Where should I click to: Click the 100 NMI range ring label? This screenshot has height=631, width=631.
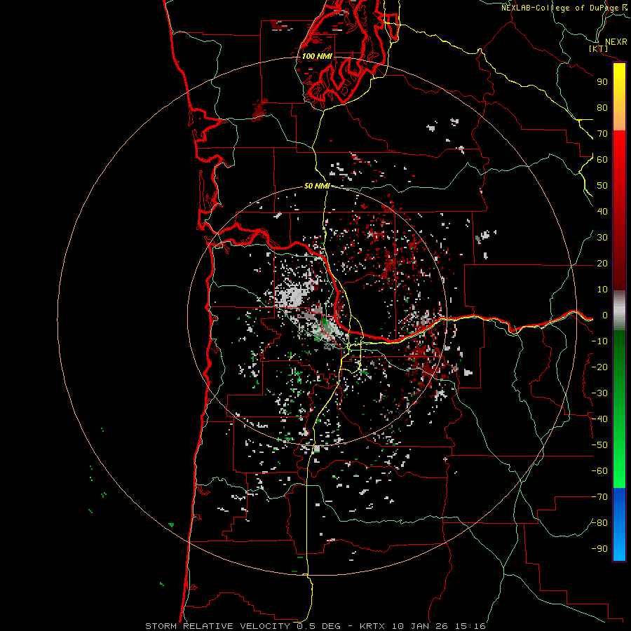(317, 56)
